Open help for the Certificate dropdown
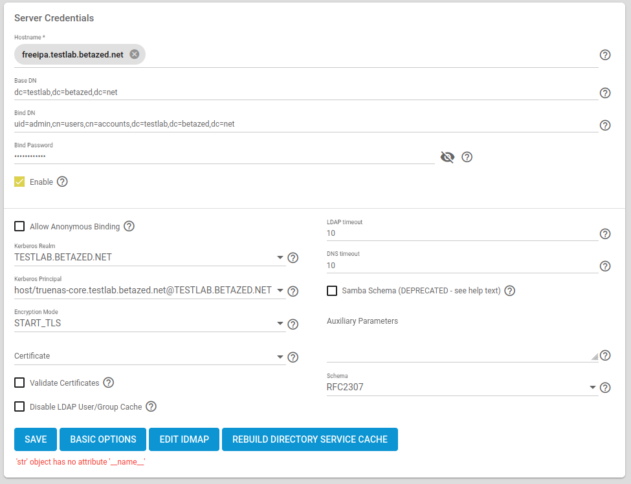The image size is (631, 484). tap(293, 357)
